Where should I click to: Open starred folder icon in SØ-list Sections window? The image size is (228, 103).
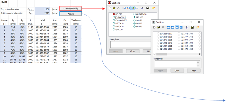coord(198,27)
